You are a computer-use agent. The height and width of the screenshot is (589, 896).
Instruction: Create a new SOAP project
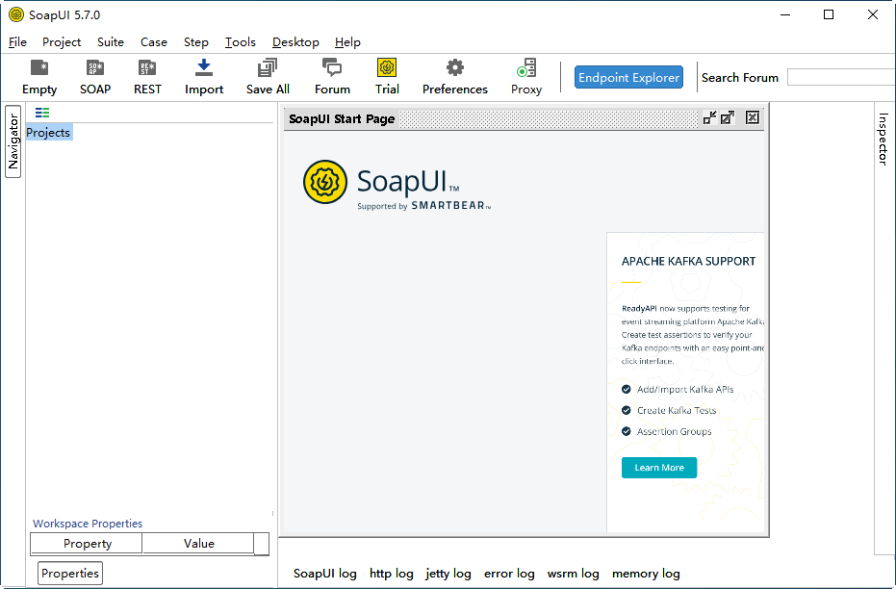[x=95, y=77]
